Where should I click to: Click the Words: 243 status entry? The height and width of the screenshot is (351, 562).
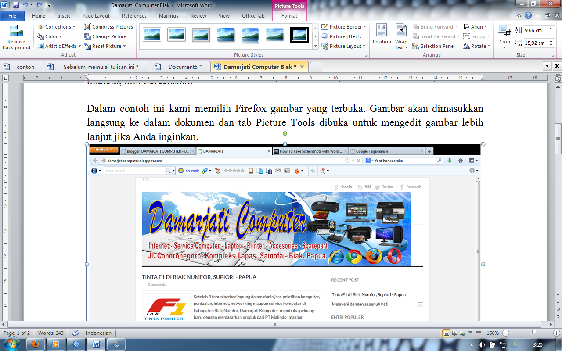click(51, 333)
